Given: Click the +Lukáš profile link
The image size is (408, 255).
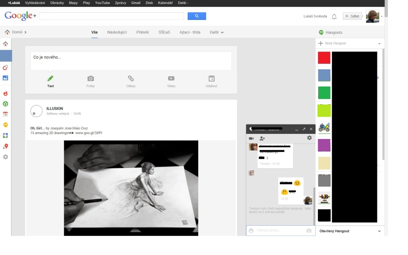Looking at the screenshot, I should [x=14, y=3].
